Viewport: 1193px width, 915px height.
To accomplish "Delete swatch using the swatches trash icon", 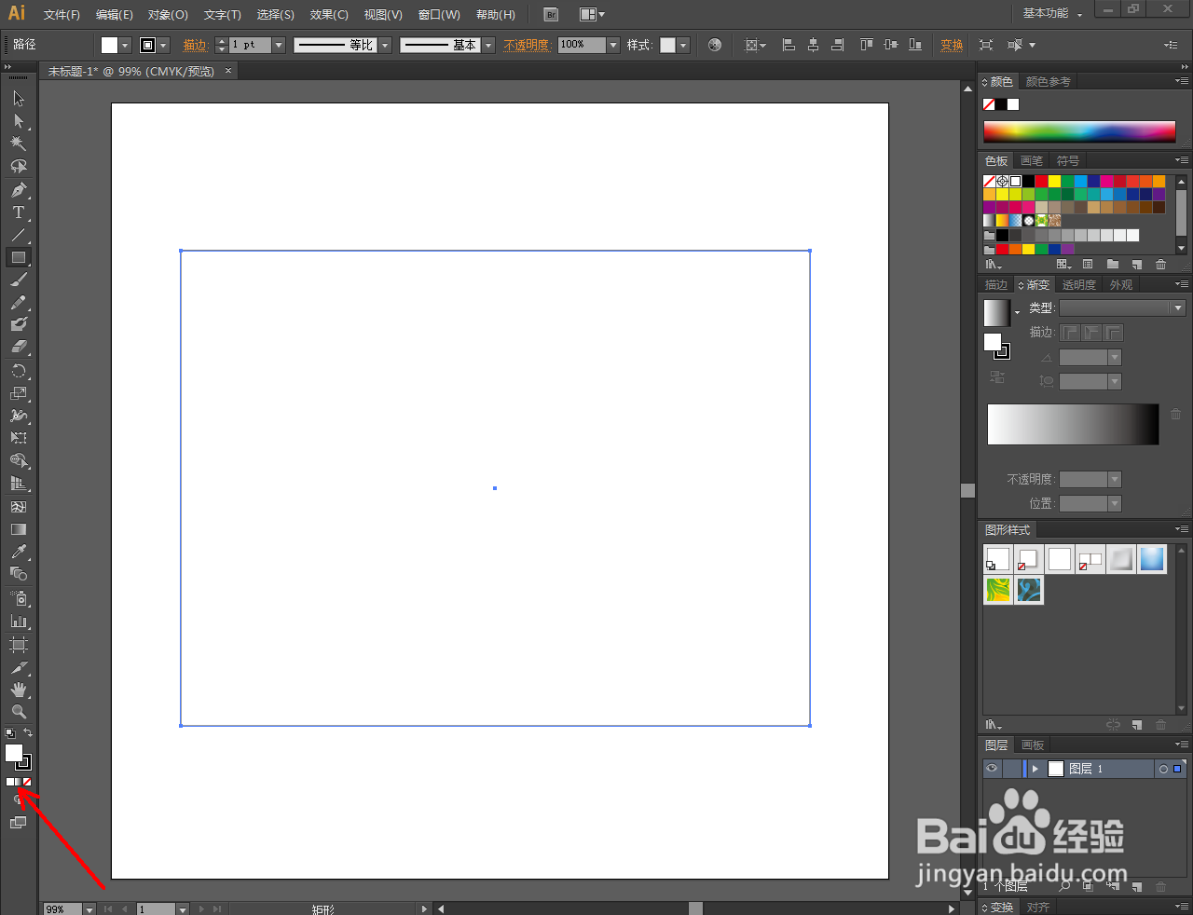I will tap(1160, 265).
